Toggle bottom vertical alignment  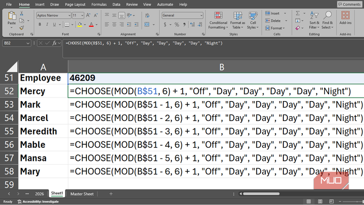121,16
